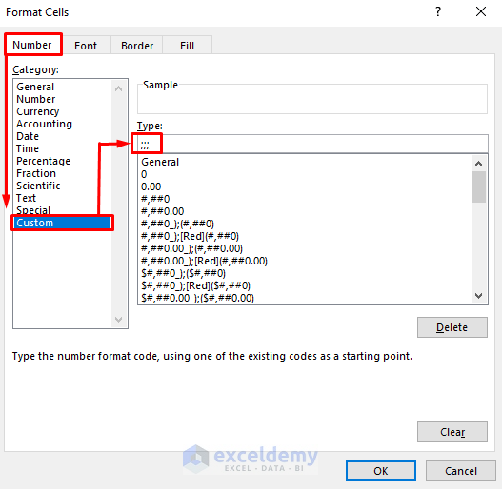Select the 0.00 format code
Screen dimensions: 502x489
151,186
